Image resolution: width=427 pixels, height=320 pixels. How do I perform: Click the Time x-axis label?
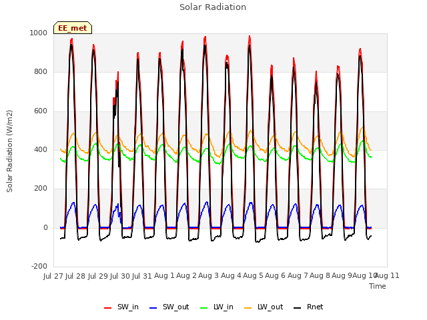point(378,286)
